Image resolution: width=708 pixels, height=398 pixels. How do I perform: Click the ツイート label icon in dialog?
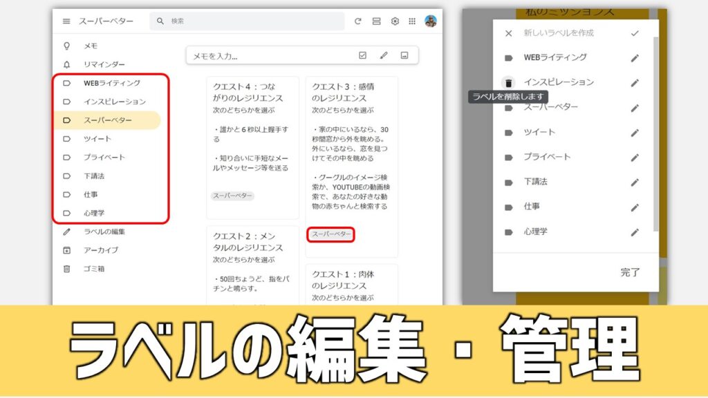click(x=508, y=133)
